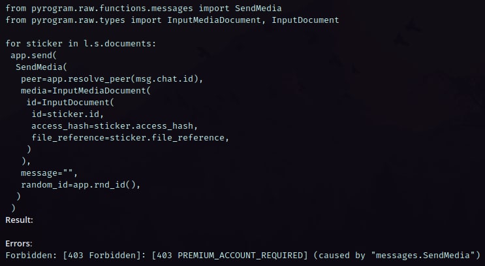Click the random_id=app.rnd_id() argument
The image size is (485, 266).
[x=80, y=185]
